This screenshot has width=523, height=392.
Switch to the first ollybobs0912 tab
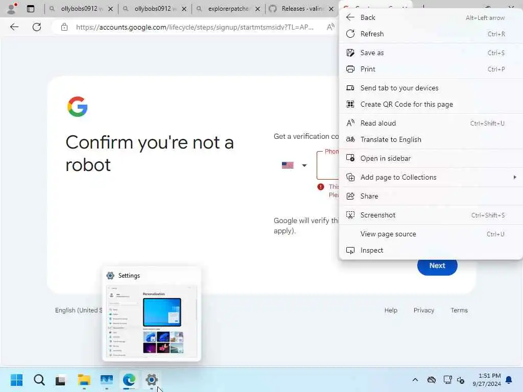[x=81, y=9]
